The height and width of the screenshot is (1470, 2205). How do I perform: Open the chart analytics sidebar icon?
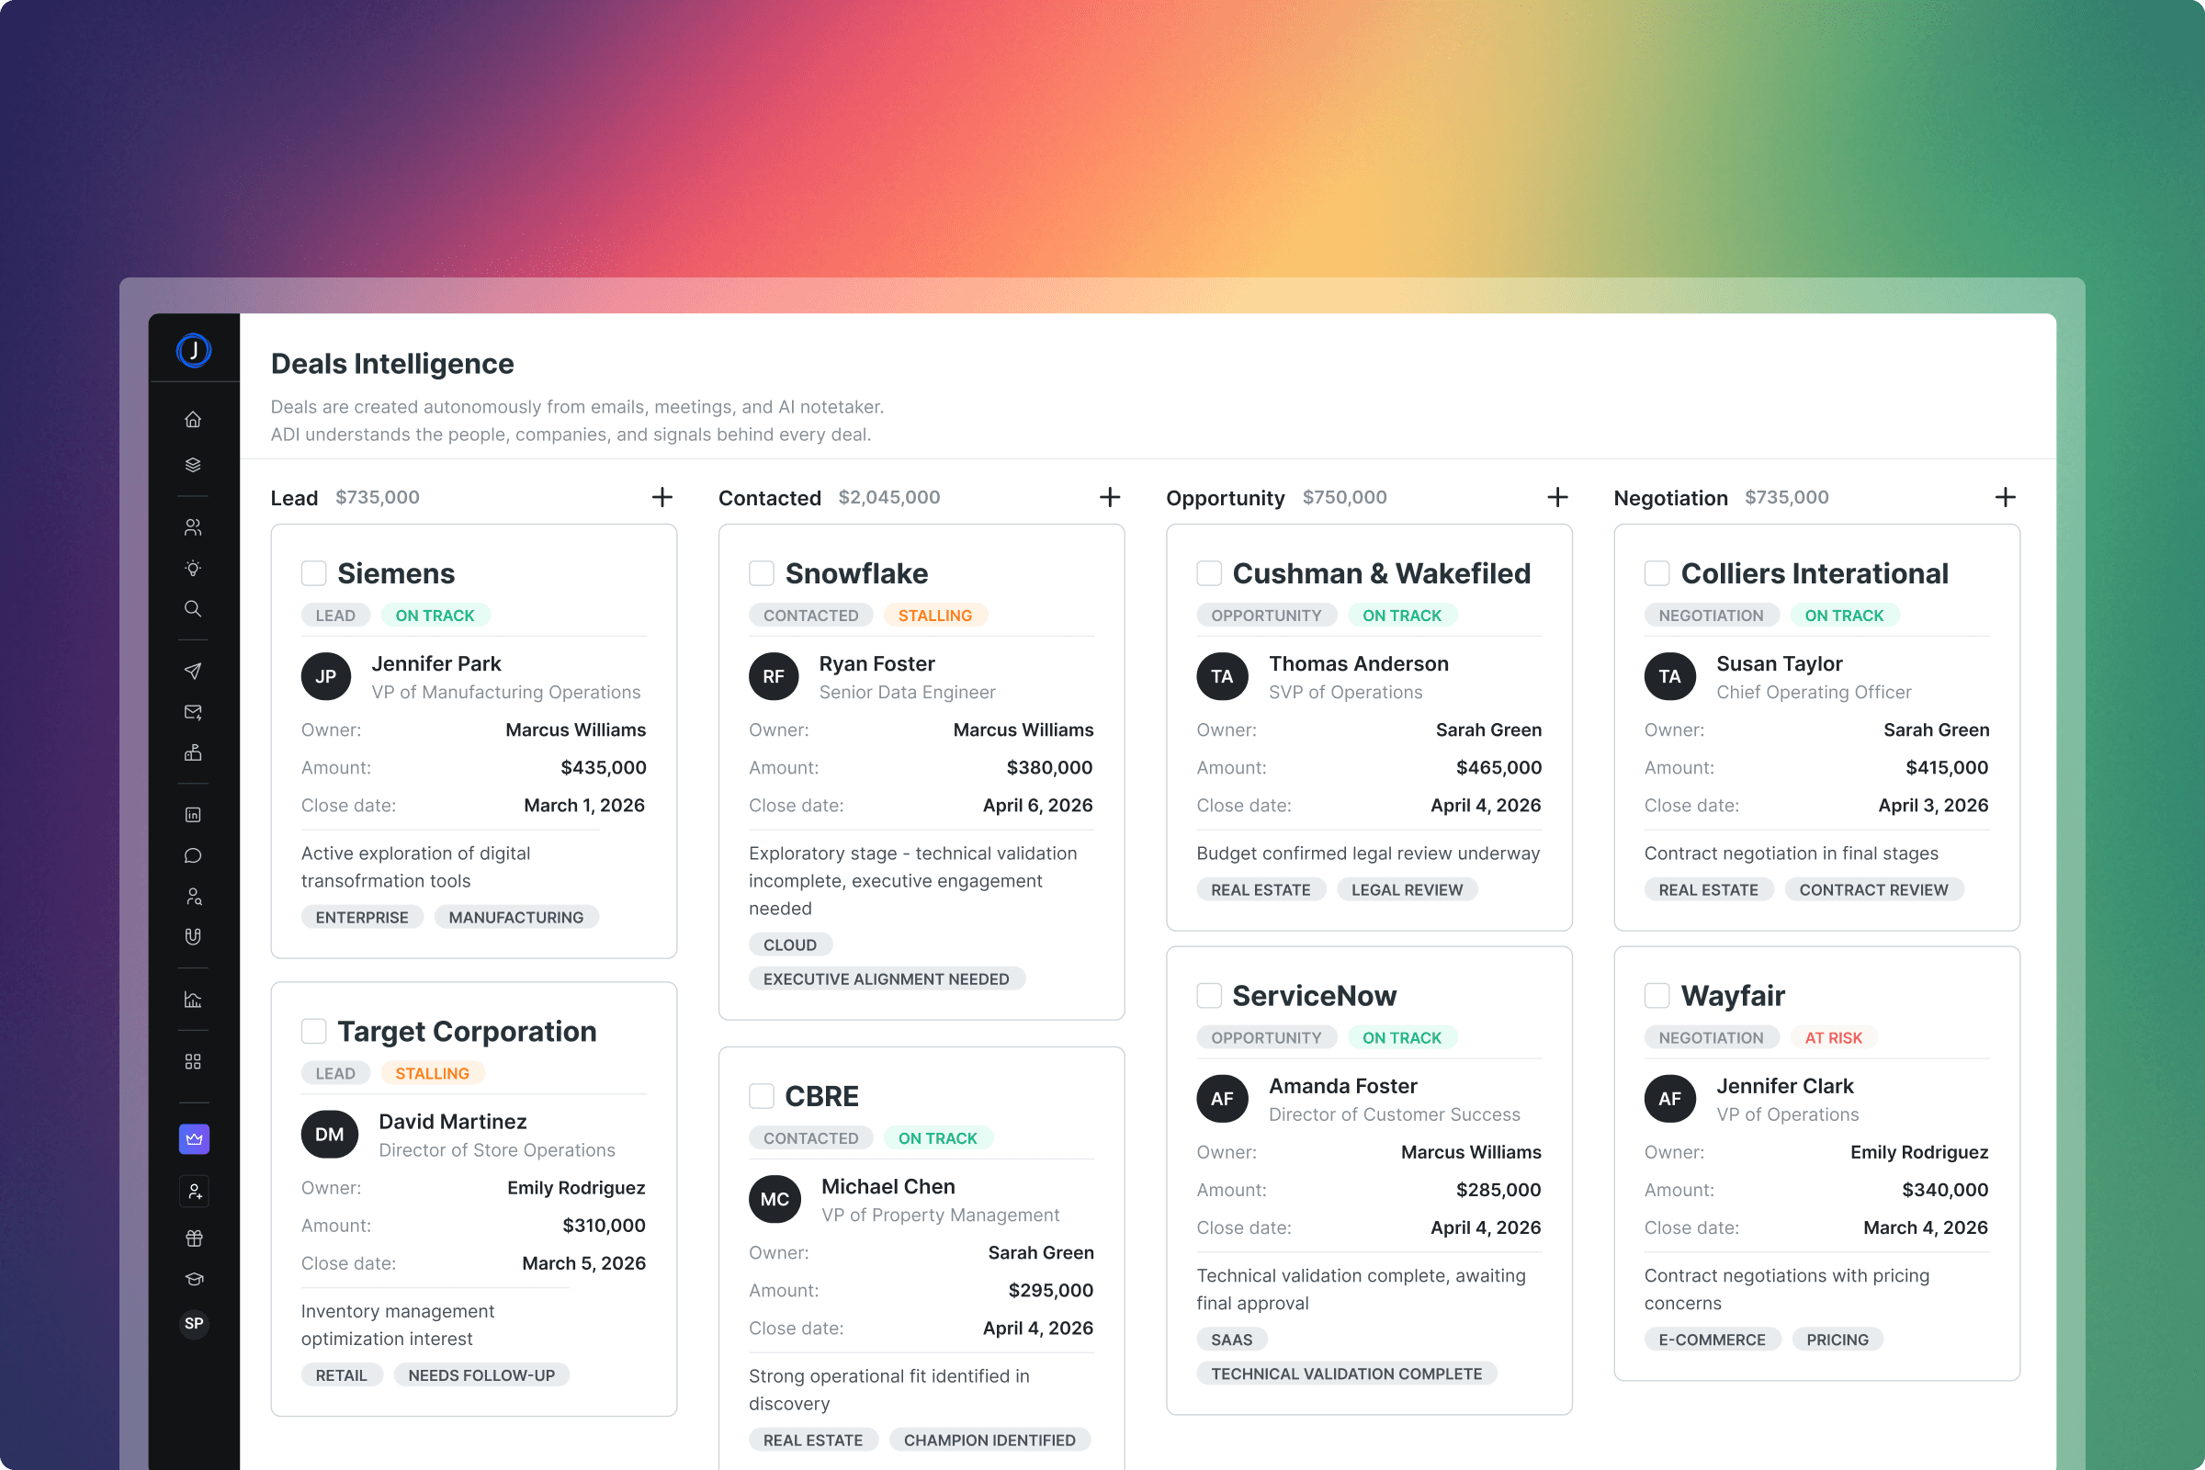(193, 1000)
